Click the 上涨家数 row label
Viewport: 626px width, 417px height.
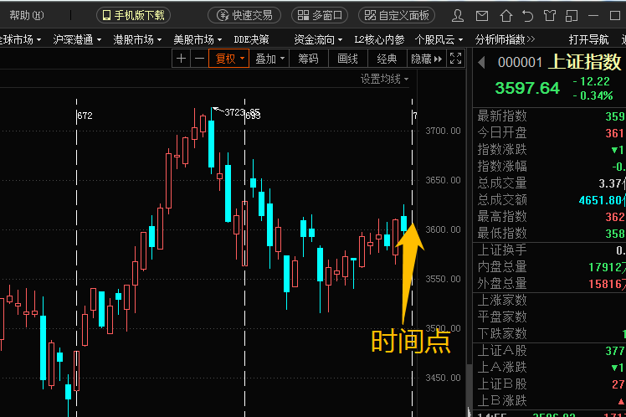tap(502, 301)
